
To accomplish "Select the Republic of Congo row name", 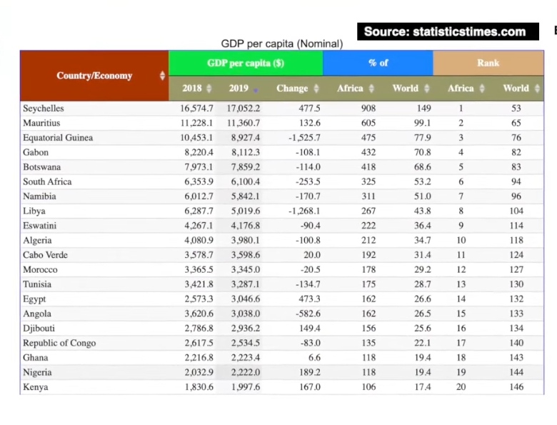I will pyautogui.click(x=59, y=343).
